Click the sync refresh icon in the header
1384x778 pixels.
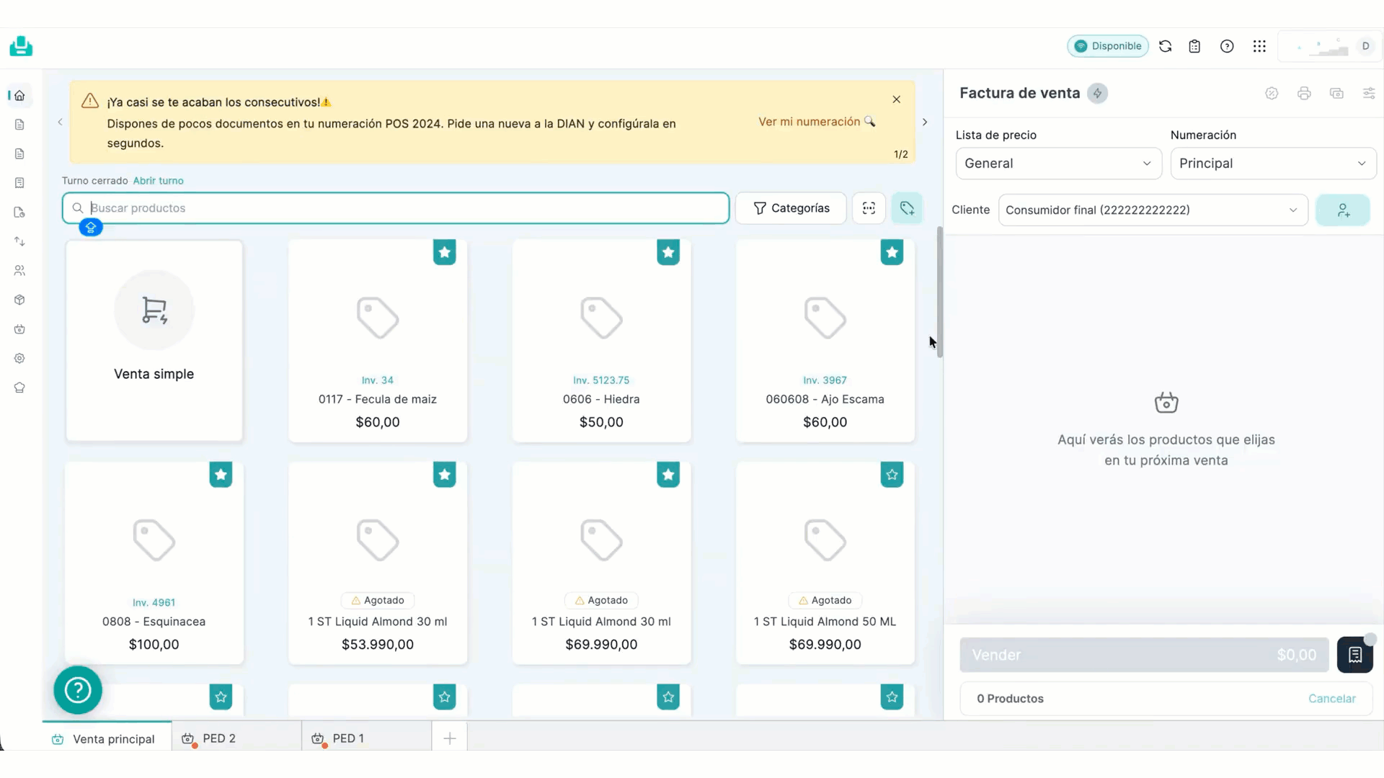tap(1166, 46)
